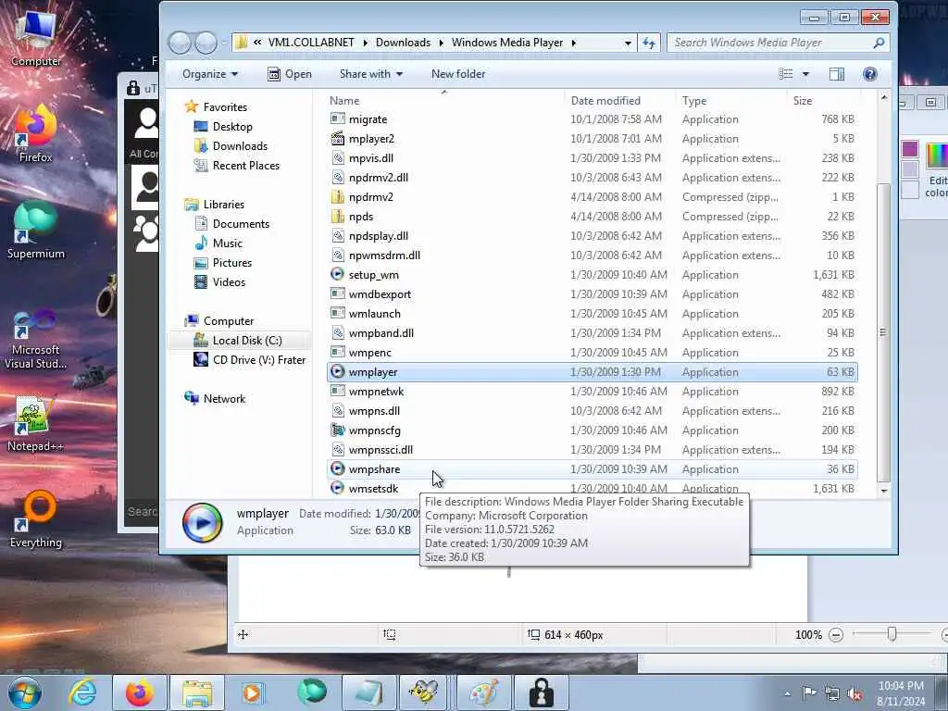The height and width of the screenshot is (711, 948).
Task: Expand the address bar history dropdown
Action: (628, 43)
